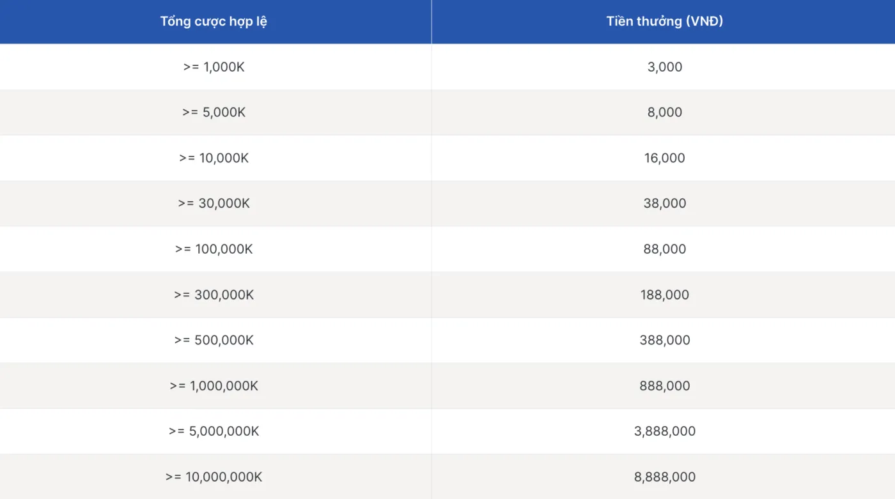
Task: Click the 188,000 reward cell
Action: [x=664, y=295]
